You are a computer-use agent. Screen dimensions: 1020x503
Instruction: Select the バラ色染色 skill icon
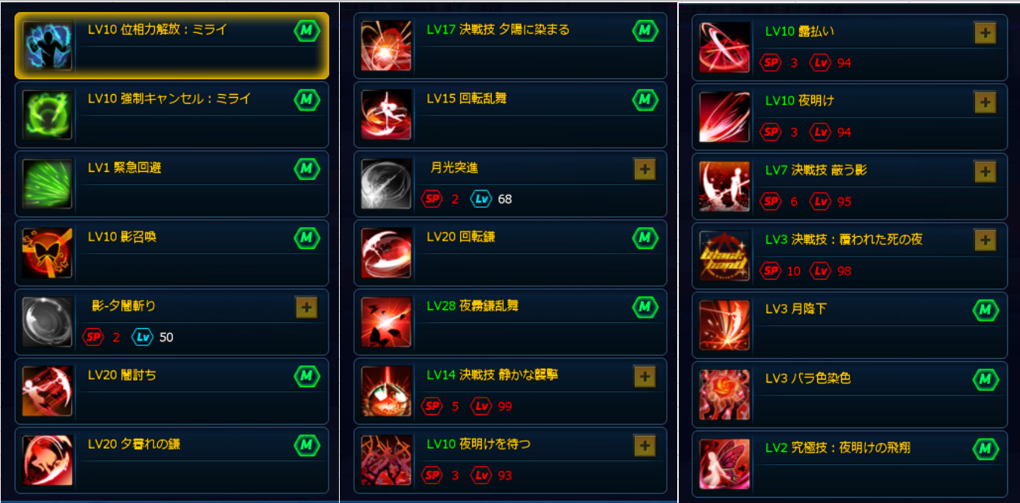(724, 394)
